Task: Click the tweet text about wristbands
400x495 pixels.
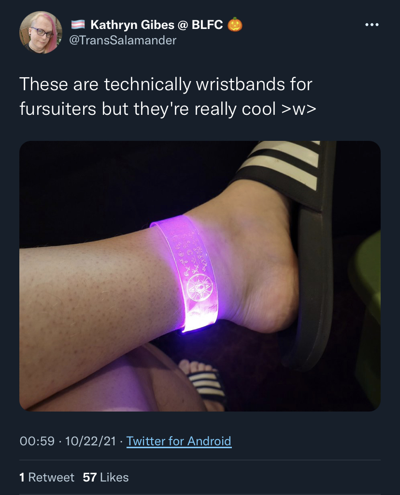Action: pos(168,96)
